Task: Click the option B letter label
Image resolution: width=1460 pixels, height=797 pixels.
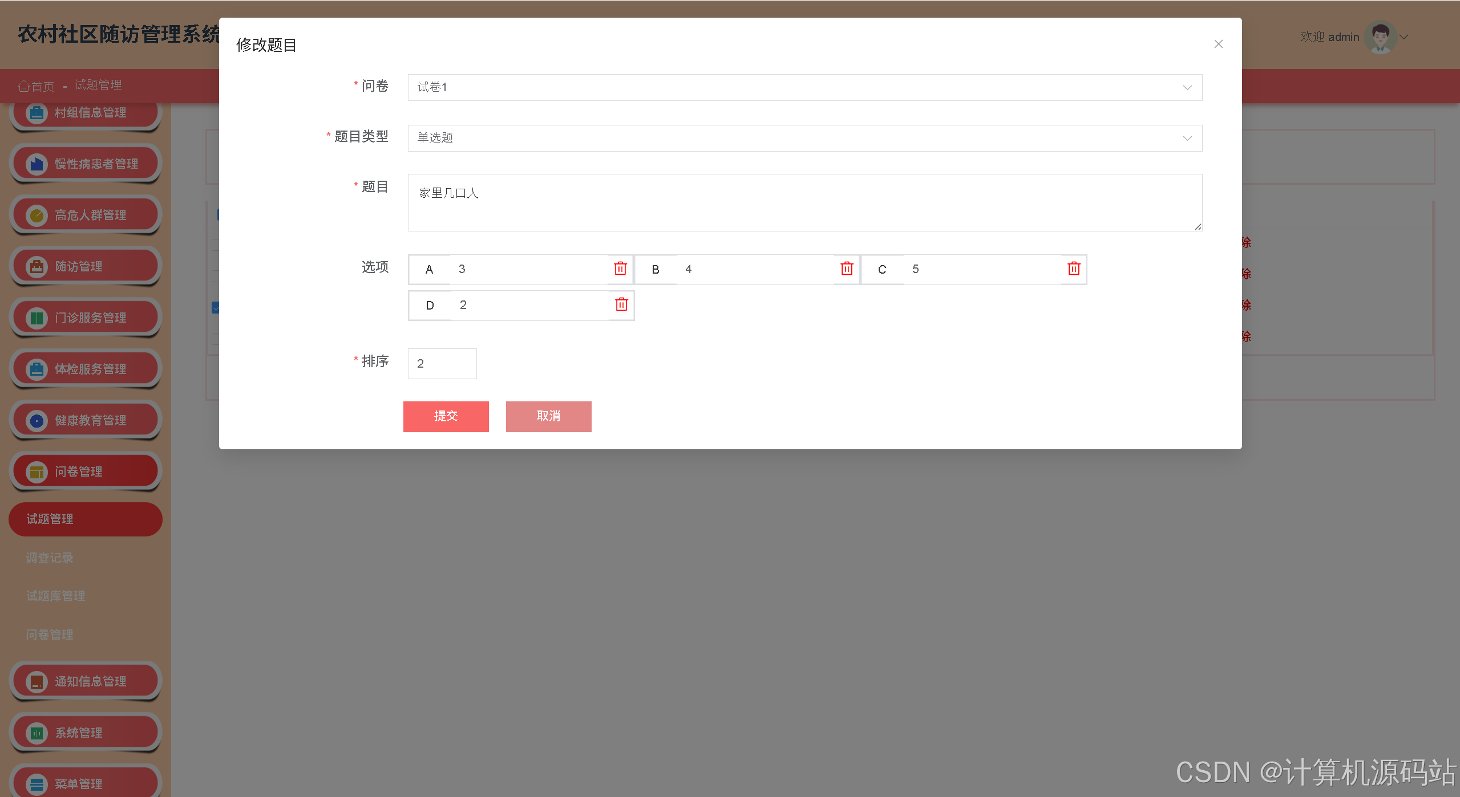Action: tap(656, 270)
